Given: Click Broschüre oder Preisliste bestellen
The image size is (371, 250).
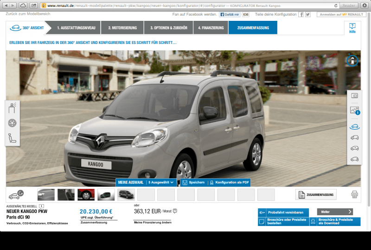Looking at the screenshot, I should tap(283, 221).
